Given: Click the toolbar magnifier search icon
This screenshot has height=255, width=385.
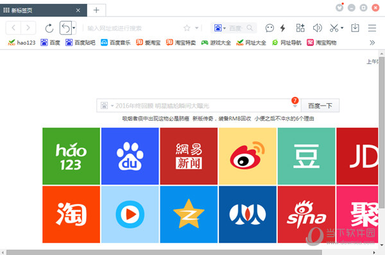Looking at the screenshot, I should 250,28.
